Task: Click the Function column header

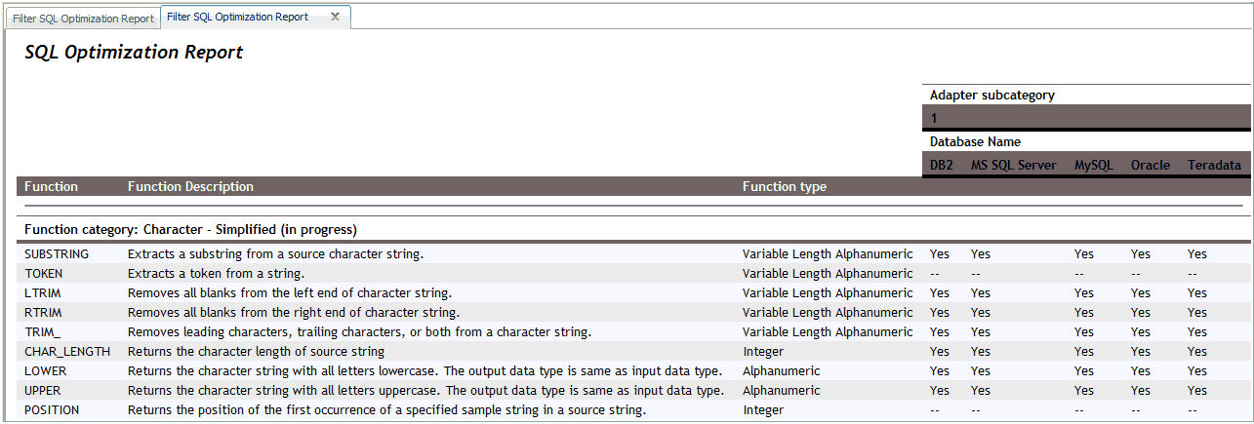Action: point(51,186)
